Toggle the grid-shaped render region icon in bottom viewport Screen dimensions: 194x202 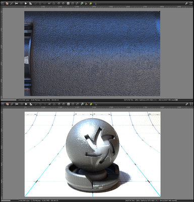pyautogui.click(x=68, y=104)
